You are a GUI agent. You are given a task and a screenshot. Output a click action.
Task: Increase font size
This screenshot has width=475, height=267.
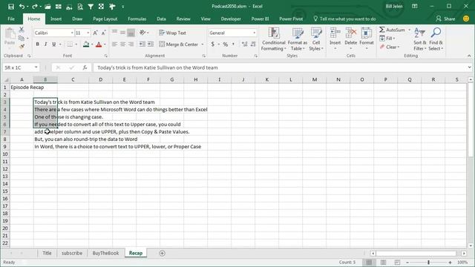click(95, 33)
